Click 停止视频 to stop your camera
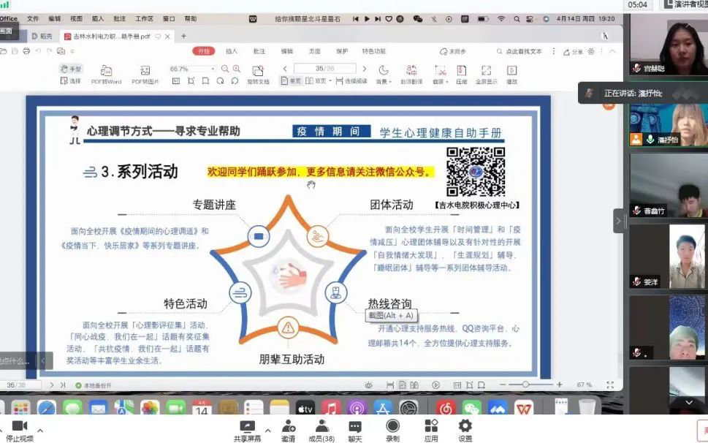The image size is (708, 443). pos(18,428)
